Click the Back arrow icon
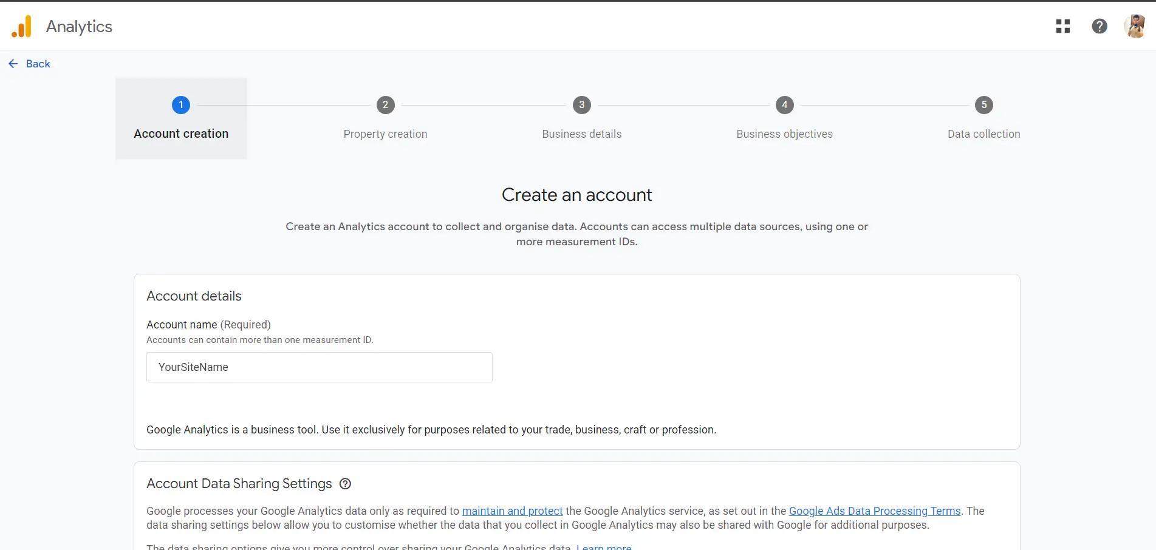This screenshot has height=550, width=1156. pyautogui.click(x=13, y=64)
